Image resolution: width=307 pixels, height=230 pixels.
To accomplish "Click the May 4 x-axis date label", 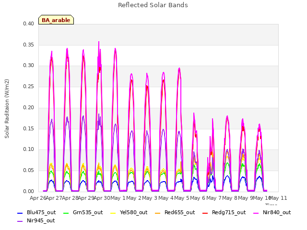I will click(x=166, y=198).
